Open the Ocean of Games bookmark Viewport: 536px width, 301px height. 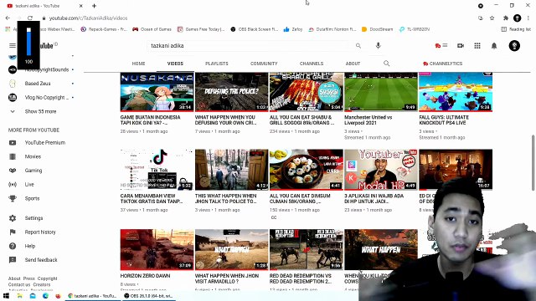click(152, 29)
